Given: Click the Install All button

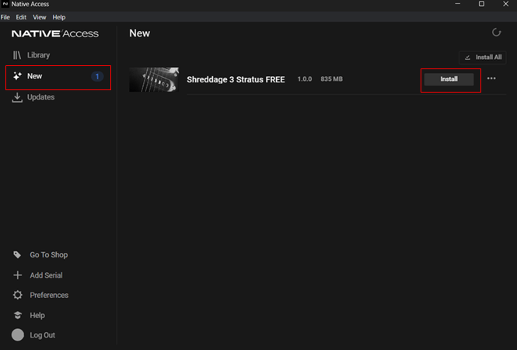Looking at the screenshot, I should [482, 58].
